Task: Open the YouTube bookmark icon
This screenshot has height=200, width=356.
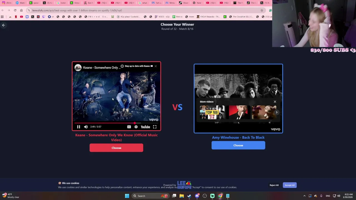Action: coord(21,17)
